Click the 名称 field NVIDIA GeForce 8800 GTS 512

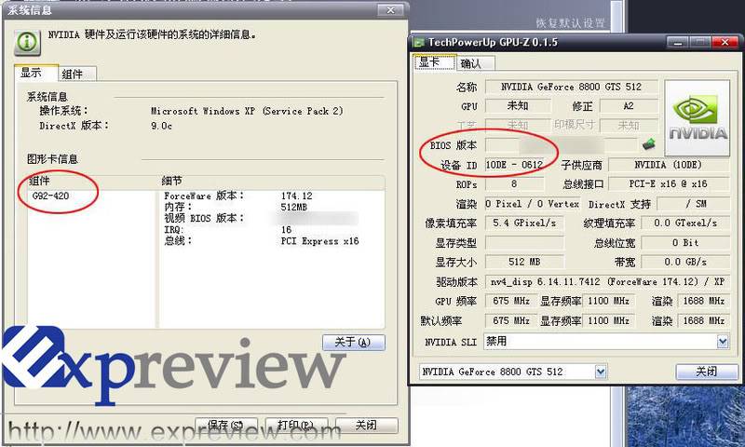point(572,87)
